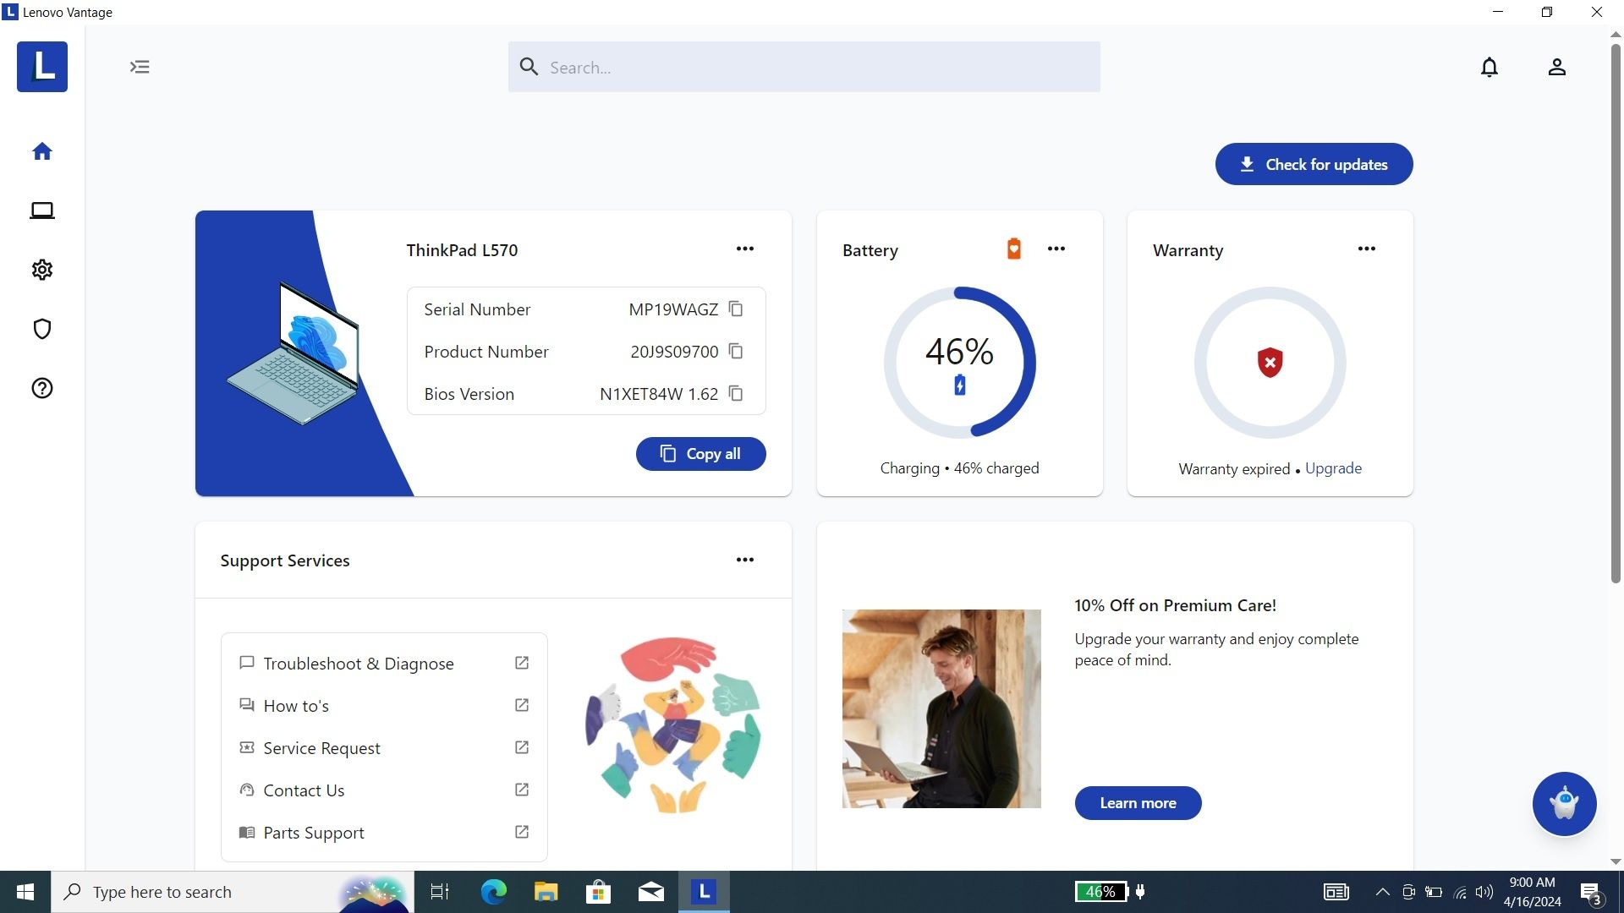The image size is (1624, 913).
Task: Expand the Warranty card options menu
Action: pyautogui.click(x=1365, y=248)
